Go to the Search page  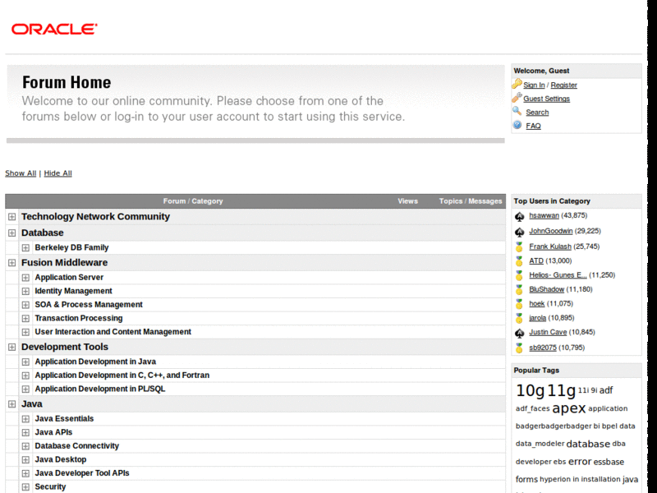[537, 113]
